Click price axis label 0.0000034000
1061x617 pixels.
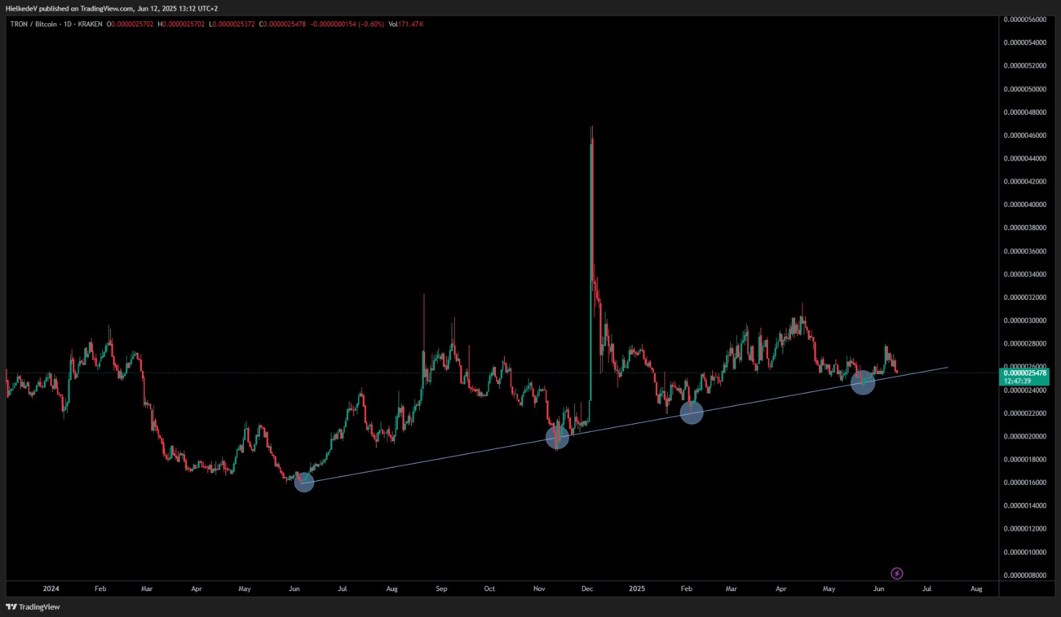[1025, 274]
